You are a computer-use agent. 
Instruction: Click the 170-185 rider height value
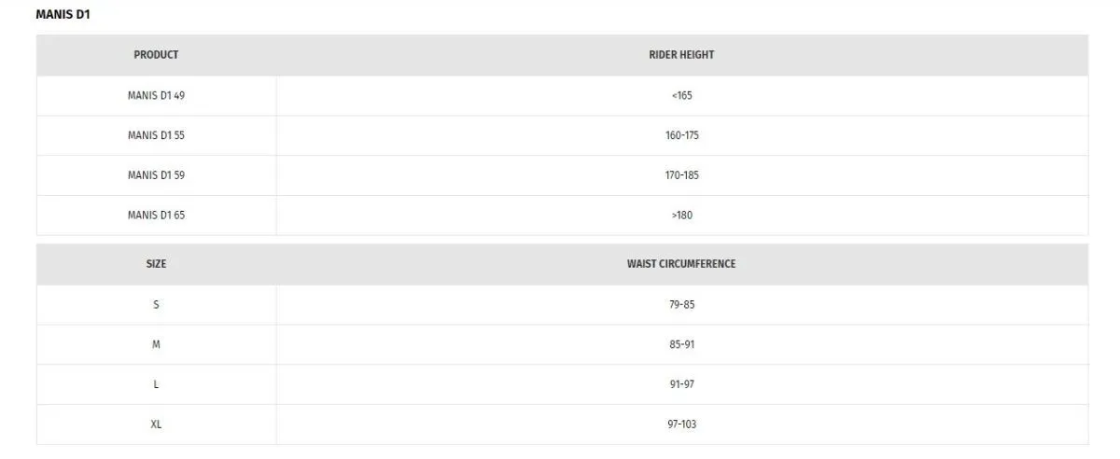681,175
